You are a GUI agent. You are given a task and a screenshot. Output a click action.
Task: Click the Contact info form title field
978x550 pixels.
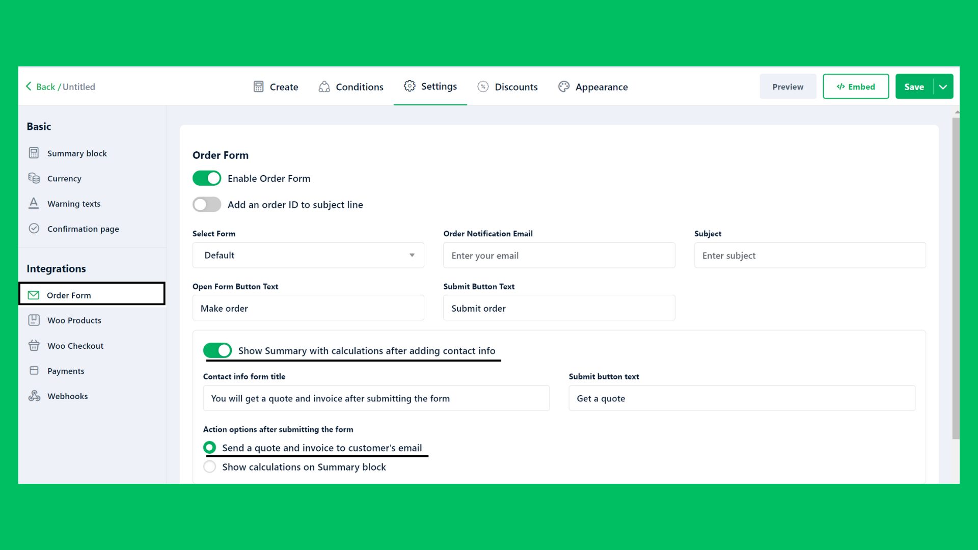pyautogui.click(x=376, y=398)
